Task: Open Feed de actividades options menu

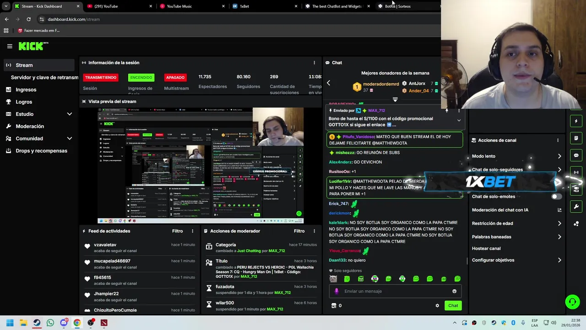Action: [192, 231]
